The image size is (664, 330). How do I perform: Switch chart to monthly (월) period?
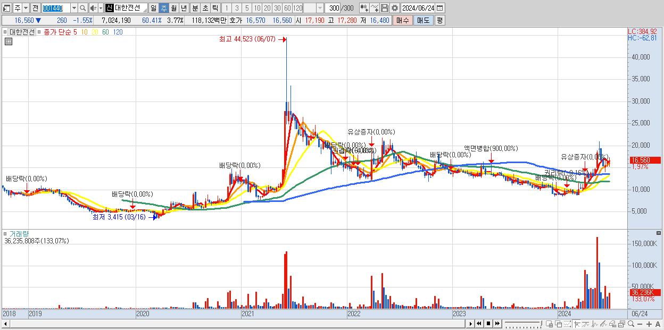[x=173, y=8]
